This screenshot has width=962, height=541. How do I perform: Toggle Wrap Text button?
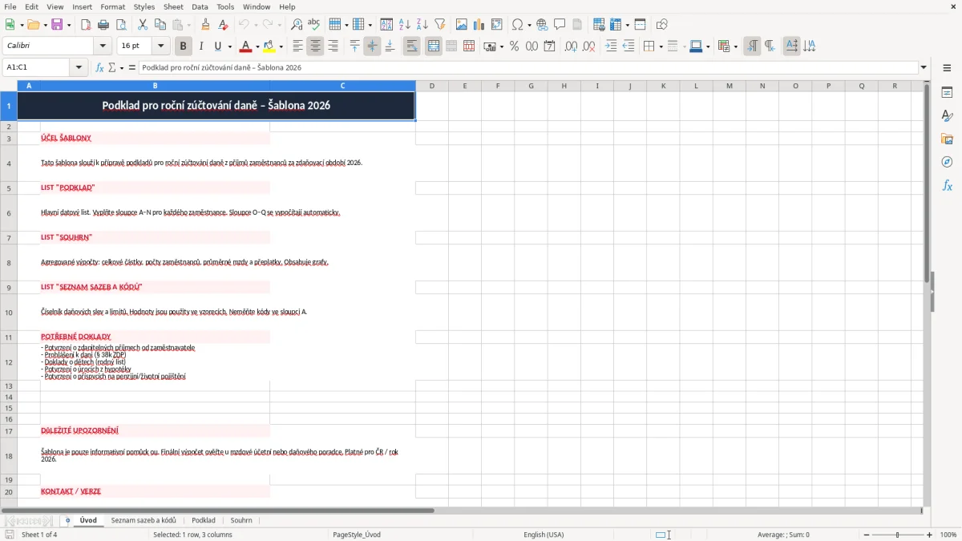click(412, 46)
